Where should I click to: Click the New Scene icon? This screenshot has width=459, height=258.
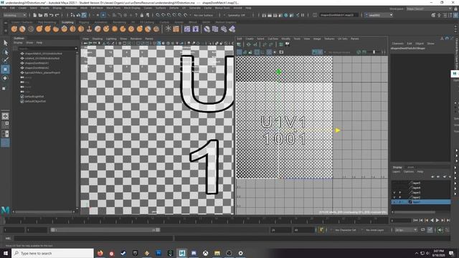[35, 15]
